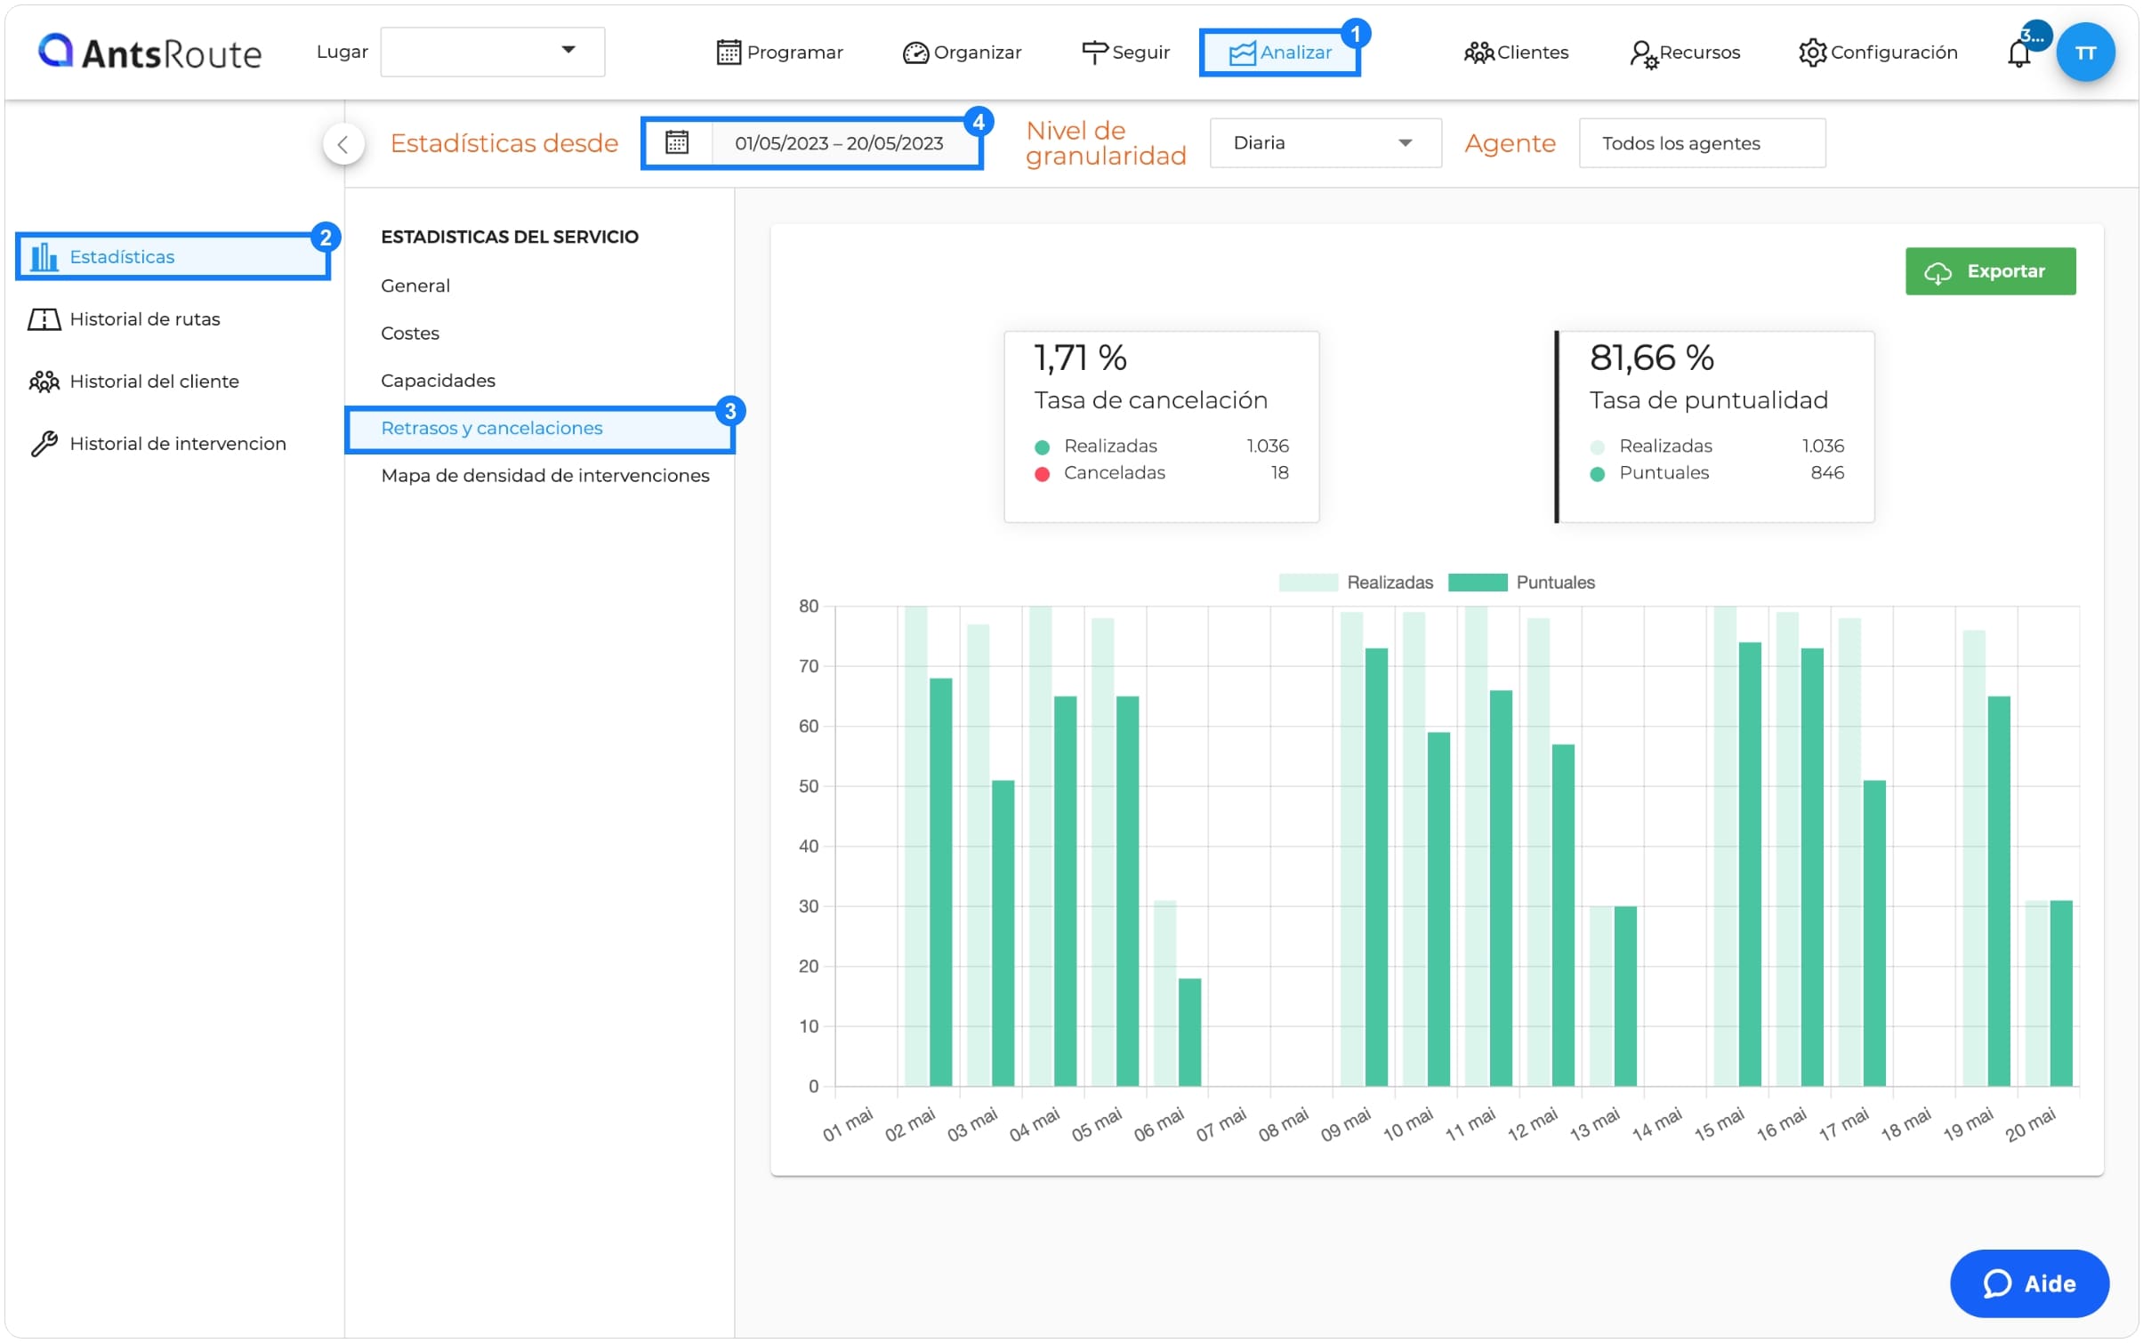Click the AntsRoute logo
The image size is (2143, 1343).
pyautogui.click(x=149, y=52)
